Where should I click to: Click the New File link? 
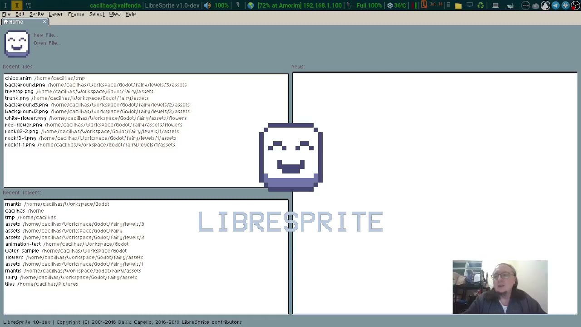click(45, 35)
